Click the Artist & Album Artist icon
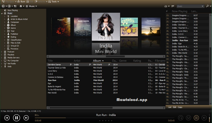Image resolution: width=212 pixels, height=123 pixels. point(8,19)
